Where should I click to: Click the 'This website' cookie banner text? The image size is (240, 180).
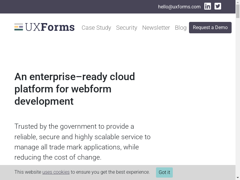click(x=28, y=172)
